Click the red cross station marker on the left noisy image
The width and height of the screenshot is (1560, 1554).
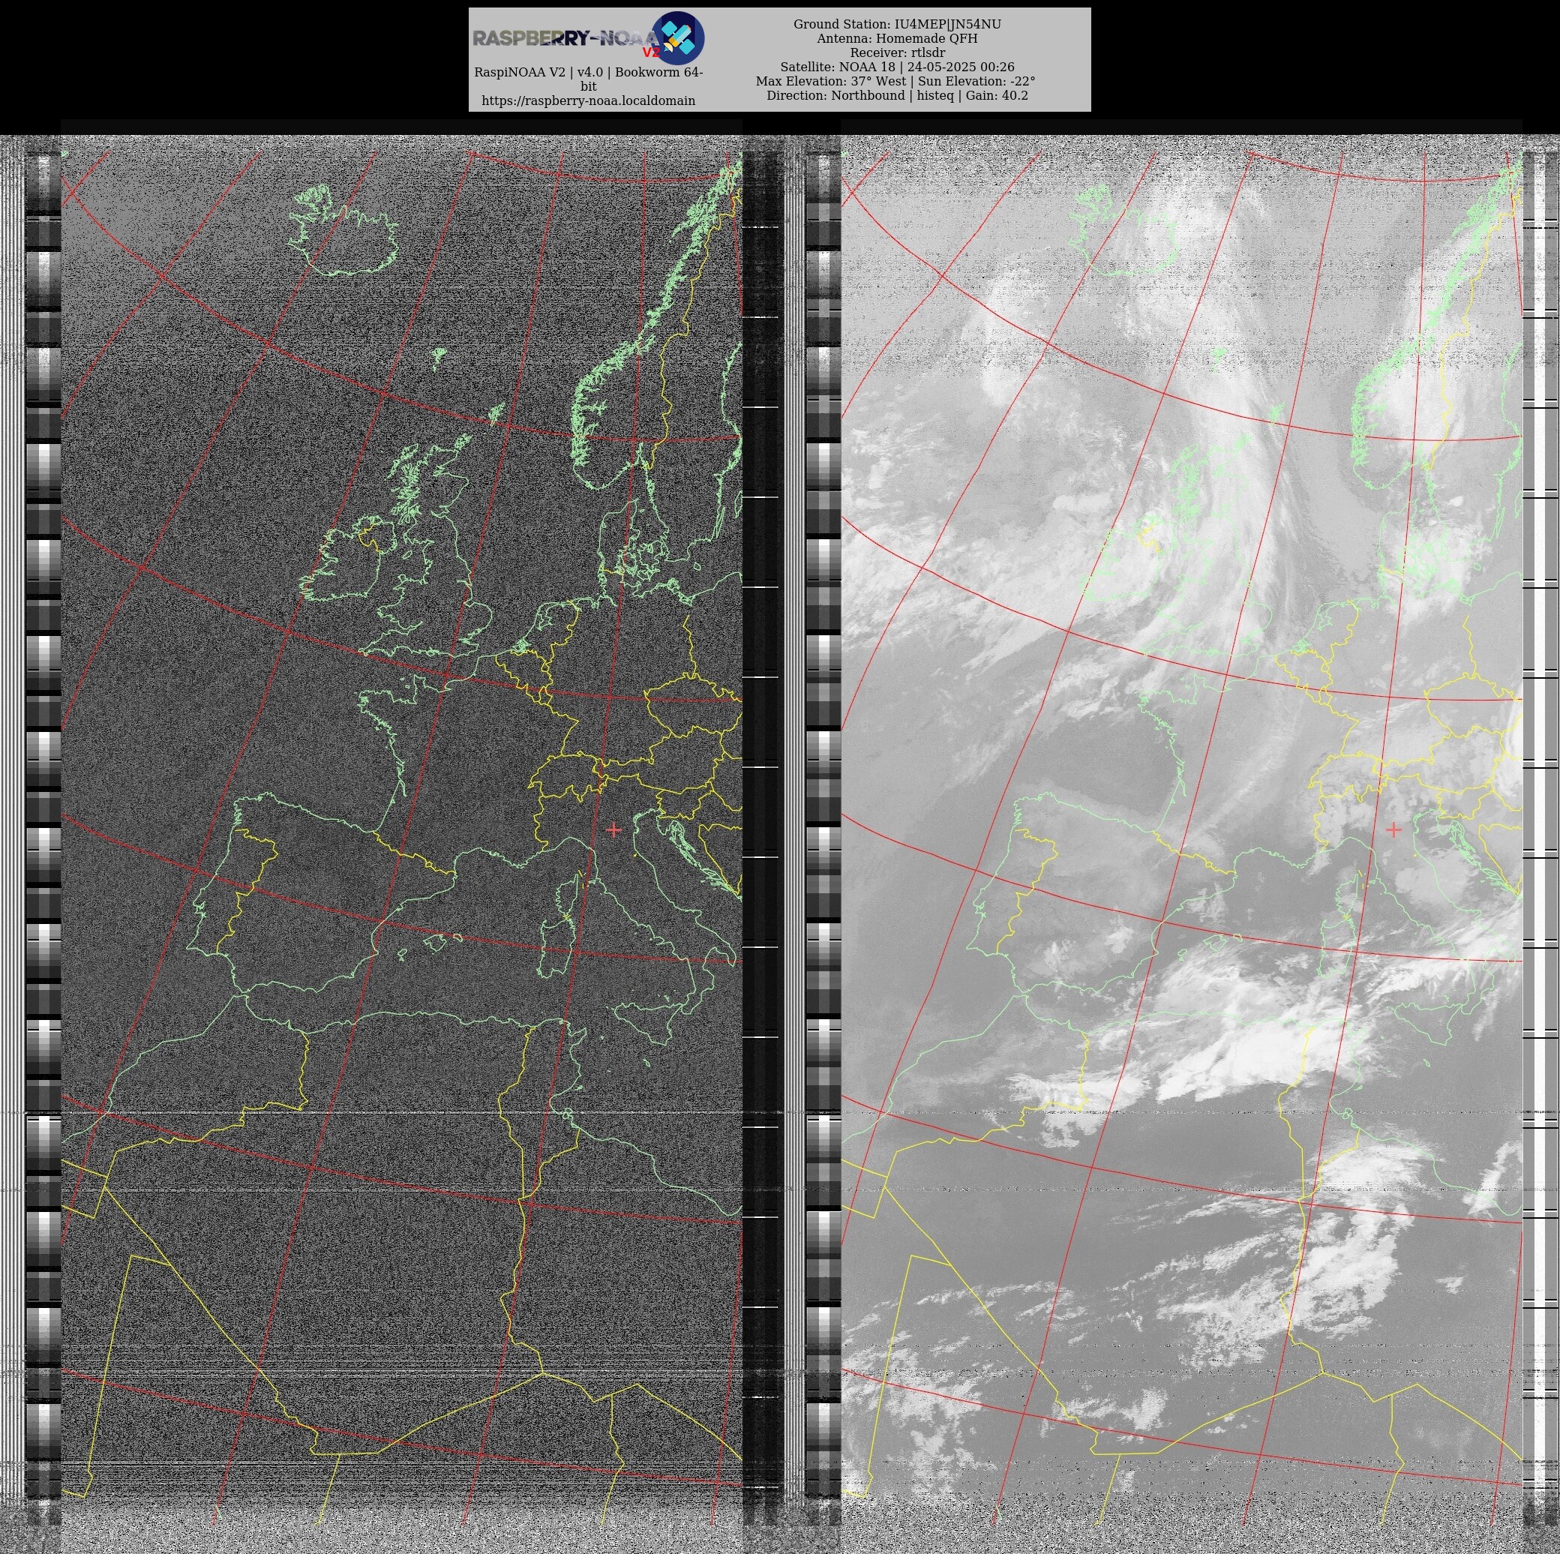613,829
